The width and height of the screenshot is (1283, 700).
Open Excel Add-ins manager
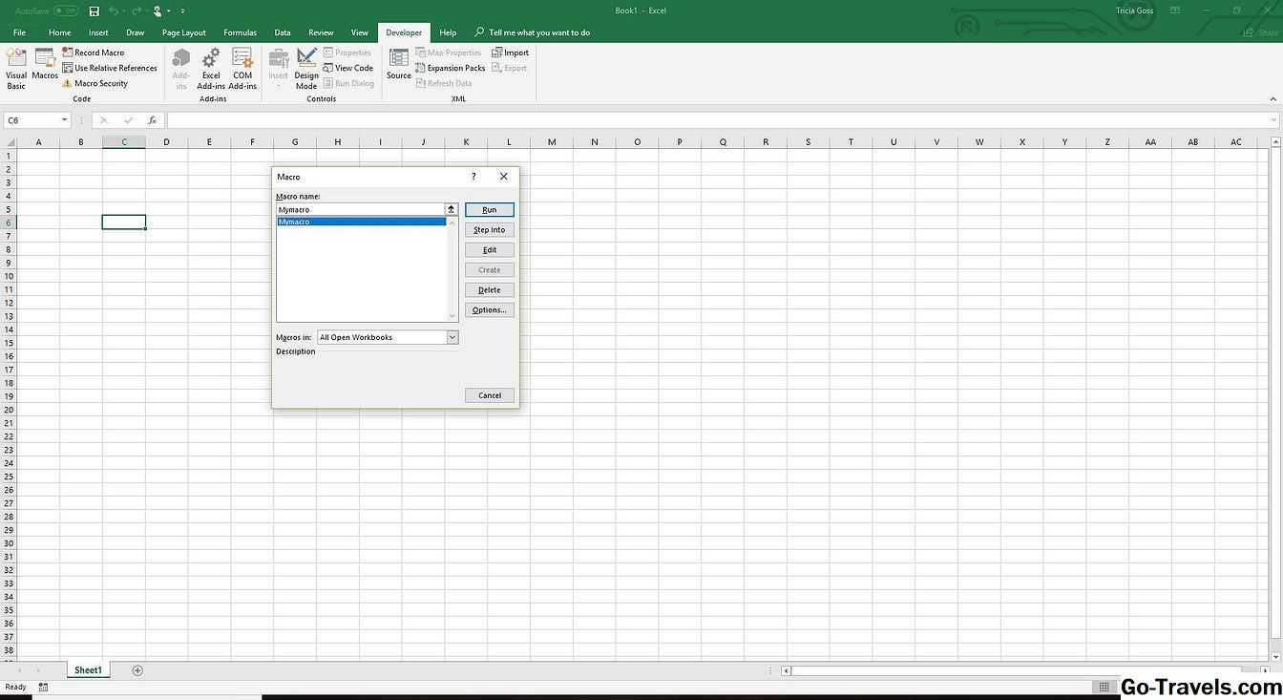[x=211, y=68]
